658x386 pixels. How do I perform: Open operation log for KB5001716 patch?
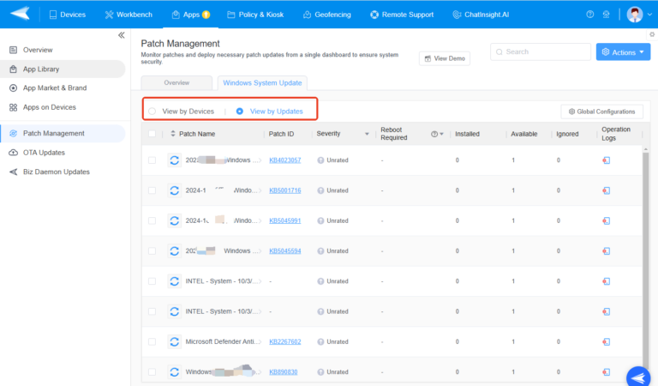click(607, 190)
